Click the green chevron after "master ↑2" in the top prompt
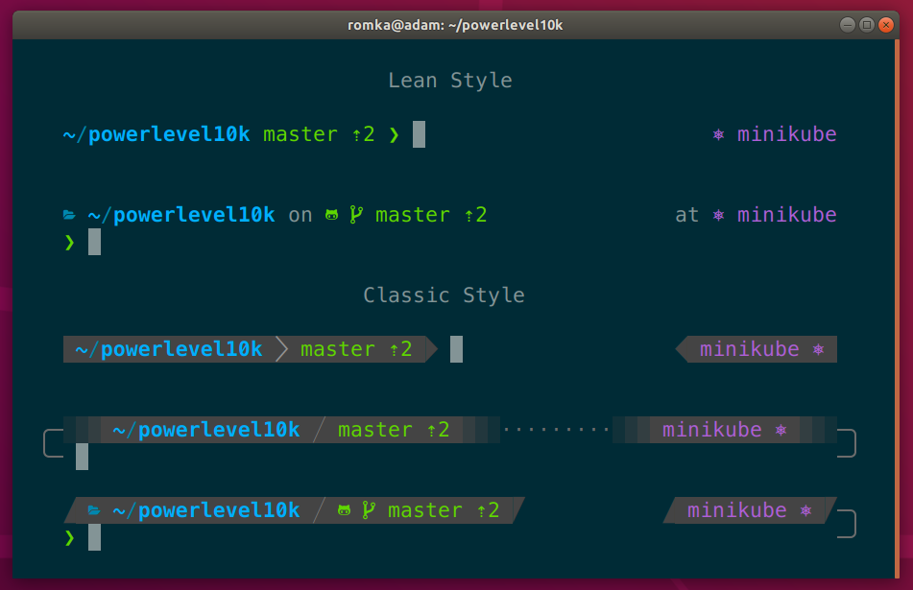Image resolution: width=913 pixels, height=590 pixels. coord(394,135)
